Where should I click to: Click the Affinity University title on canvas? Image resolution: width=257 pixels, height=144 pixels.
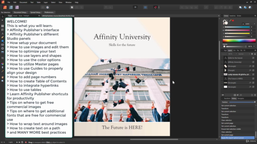pyautogui.click(x=122, y=37)
